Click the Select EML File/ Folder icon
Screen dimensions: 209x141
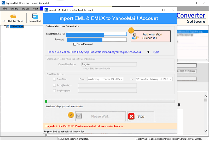[13, 16]
